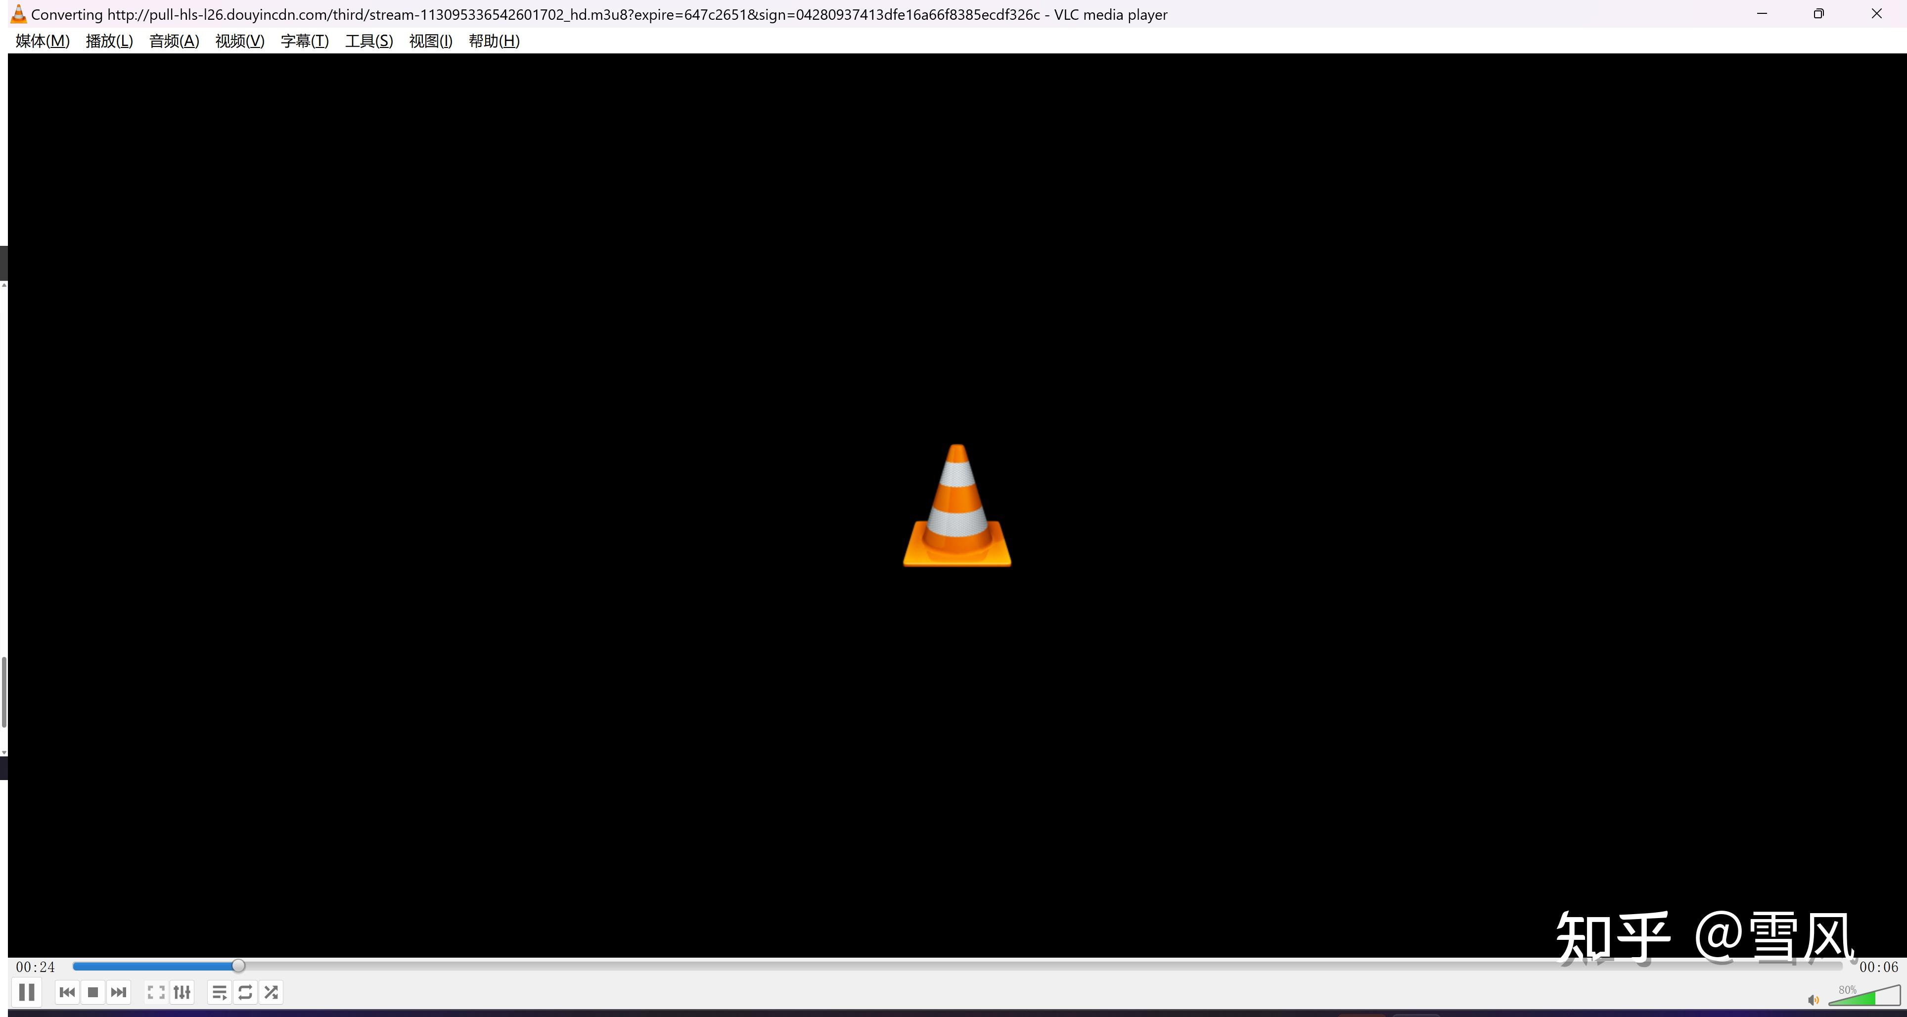Mute audio via speaker icon

(x=1813, y=1000)
